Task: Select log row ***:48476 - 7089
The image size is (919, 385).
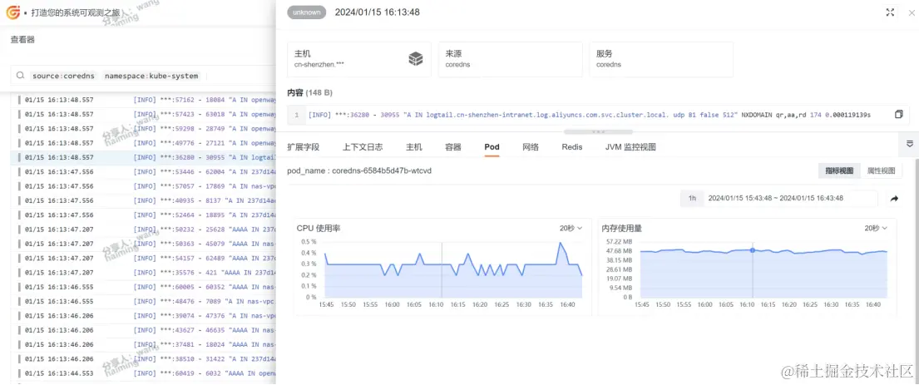Action: tap(144, 301)
